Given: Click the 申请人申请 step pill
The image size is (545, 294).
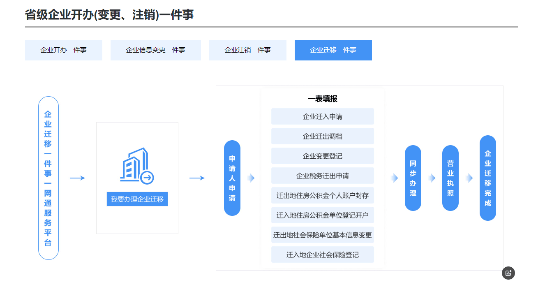Looking at the screenshot, I should tap(232, 178).
